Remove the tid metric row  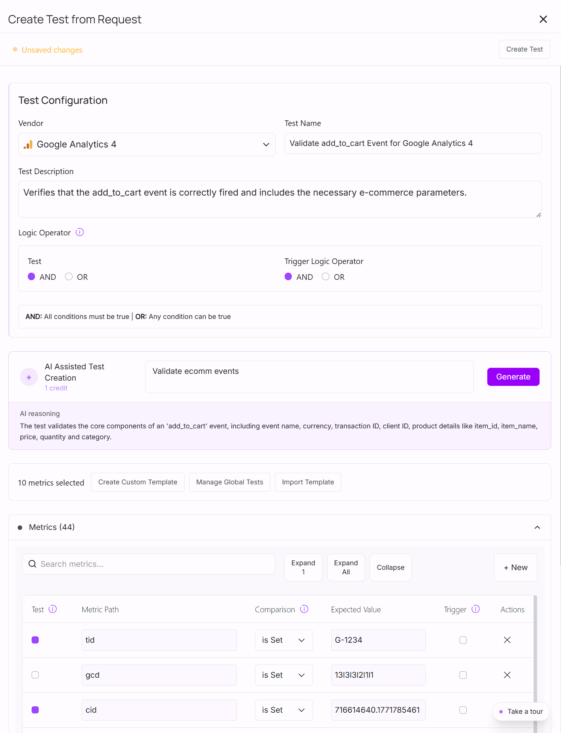tap(507, 640)
